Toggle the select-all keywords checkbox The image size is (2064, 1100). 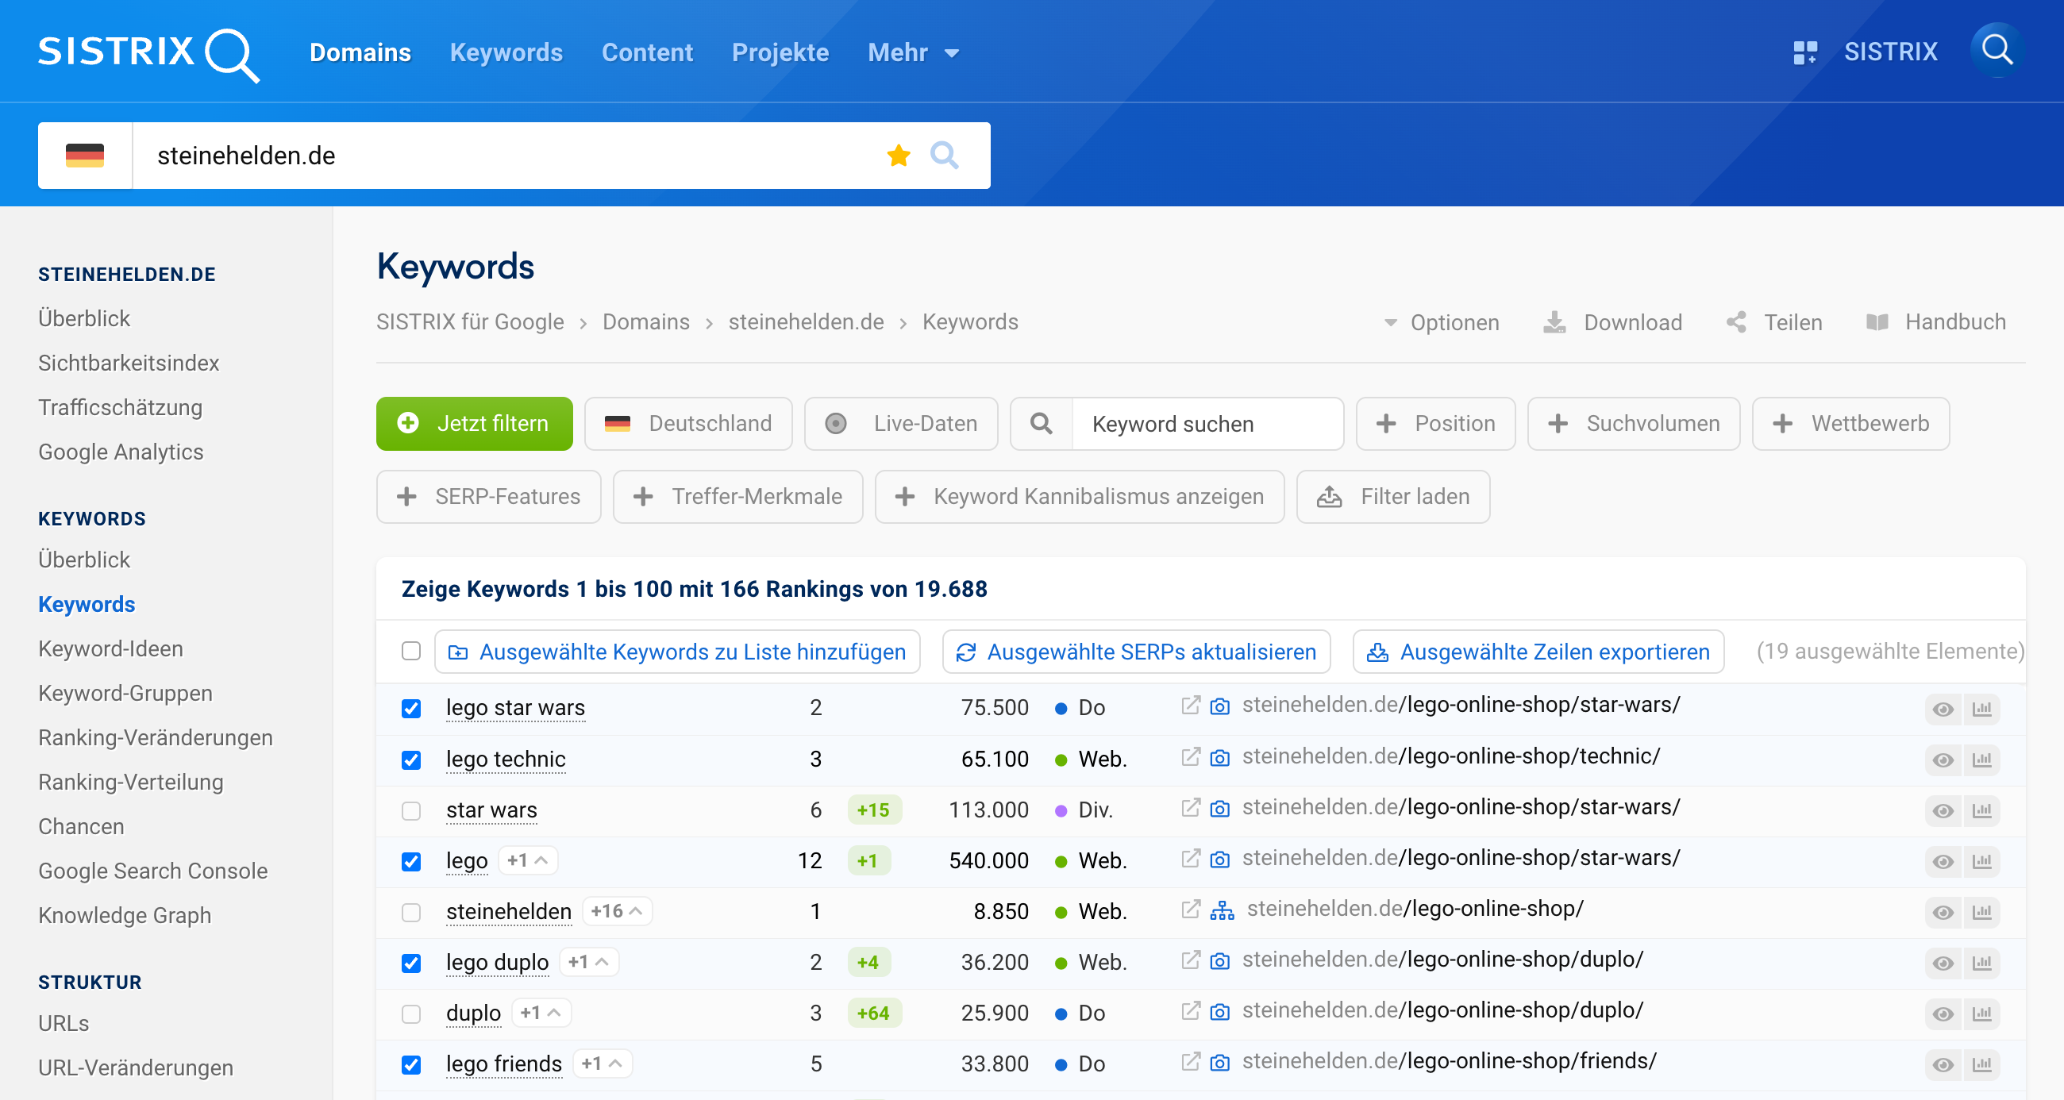[411, 652]
